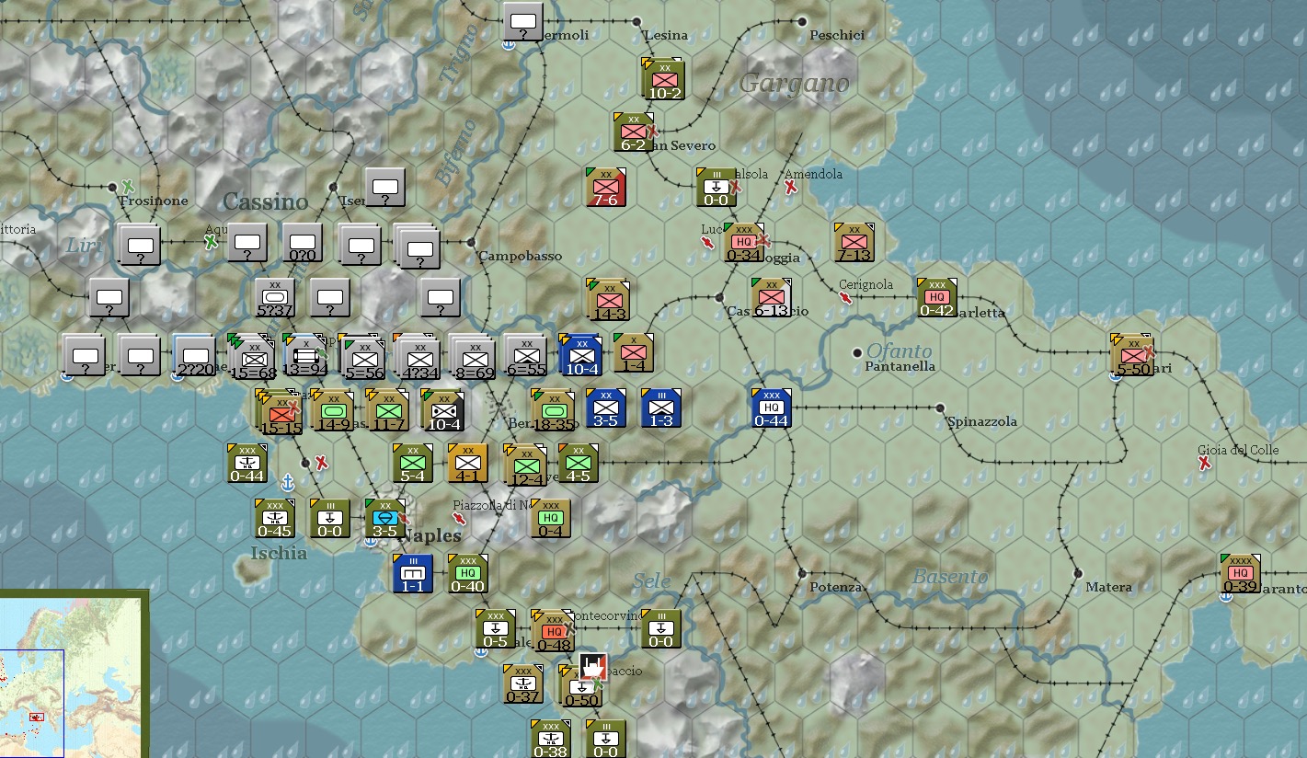Select the blue 1-3 regiment counter
This screenshot has height=758, width=1307.
(x=660, y=408)
